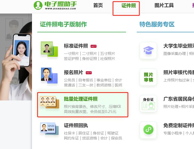194x149 pixels.
Task: Go to the 首页 menu item
Action: 98,5
